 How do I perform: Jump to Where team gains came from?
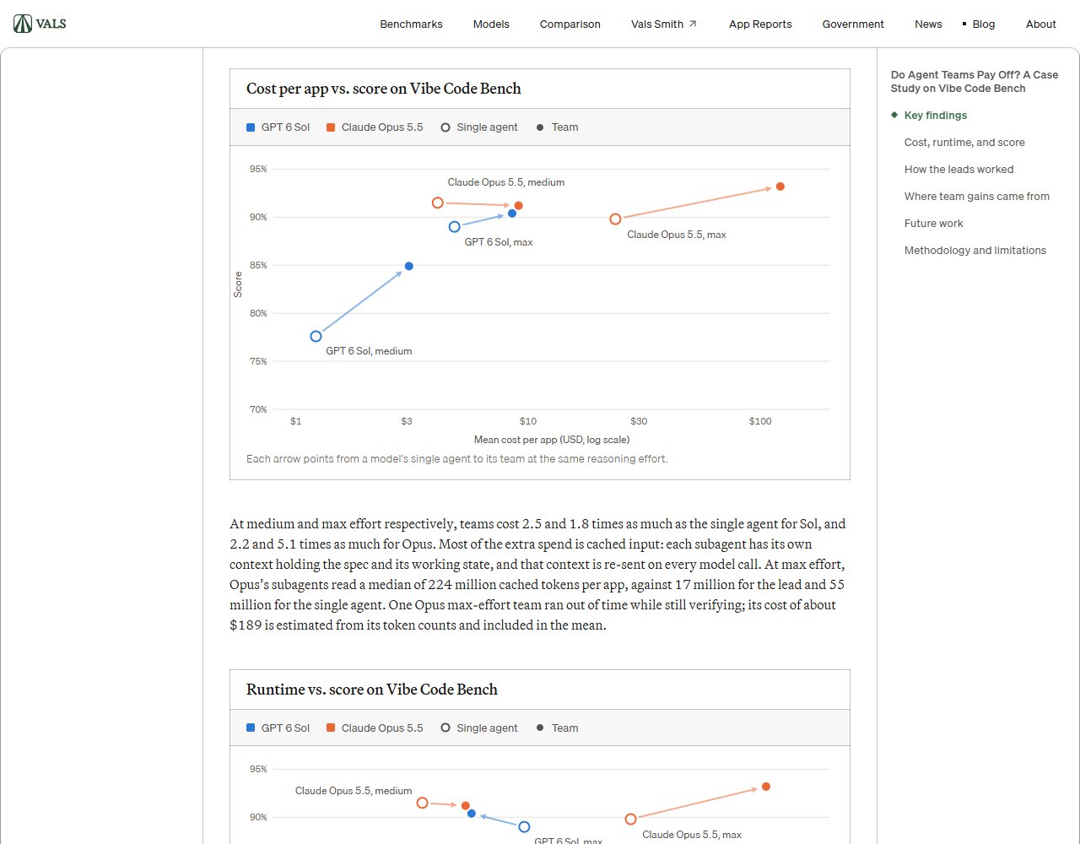pyautogui.click(x=977, y=197)
